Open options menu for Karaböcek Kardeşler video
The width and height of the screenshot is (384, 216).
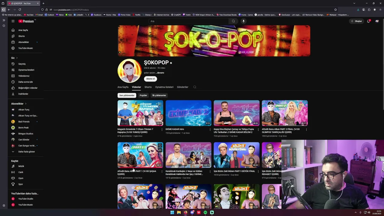(x=210, y=172)
